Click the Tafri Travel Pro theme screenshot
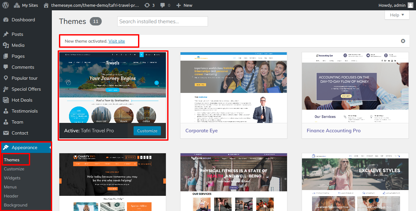Viewport: 416px width, 211px height. coord(112,87)
